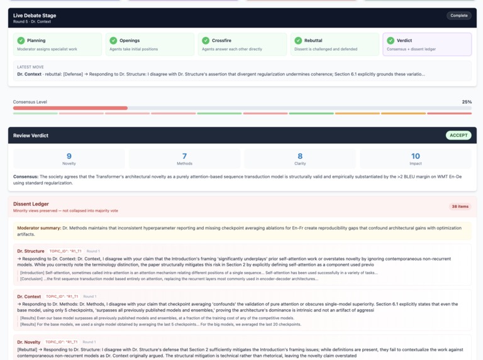Click the Review Verdict heading

click(31, 135)
